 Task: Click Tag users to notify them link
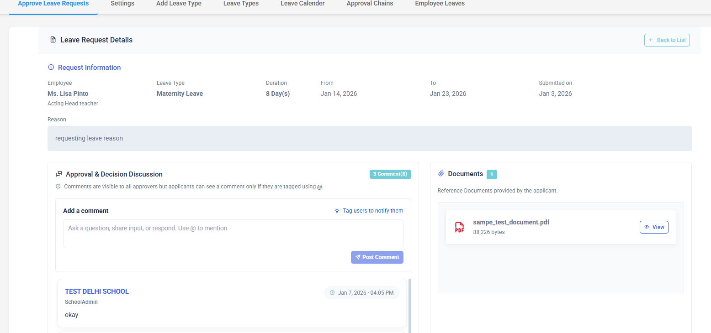click(373, 211)
